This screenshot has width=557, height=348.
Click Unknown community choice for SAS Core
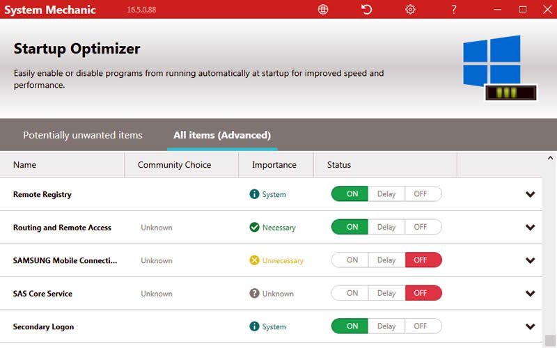click(157, 294)
